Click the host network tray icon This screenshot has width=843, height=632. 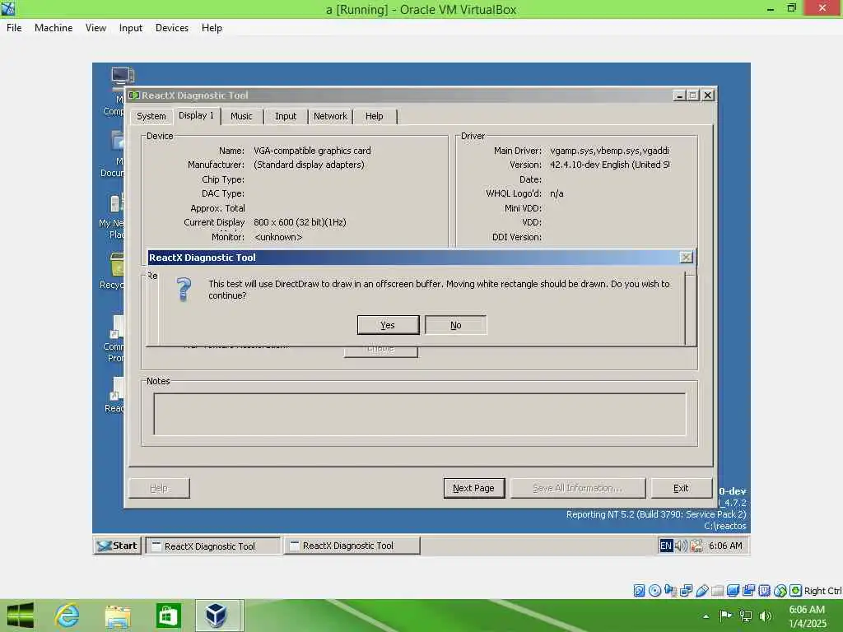(746, 616)
